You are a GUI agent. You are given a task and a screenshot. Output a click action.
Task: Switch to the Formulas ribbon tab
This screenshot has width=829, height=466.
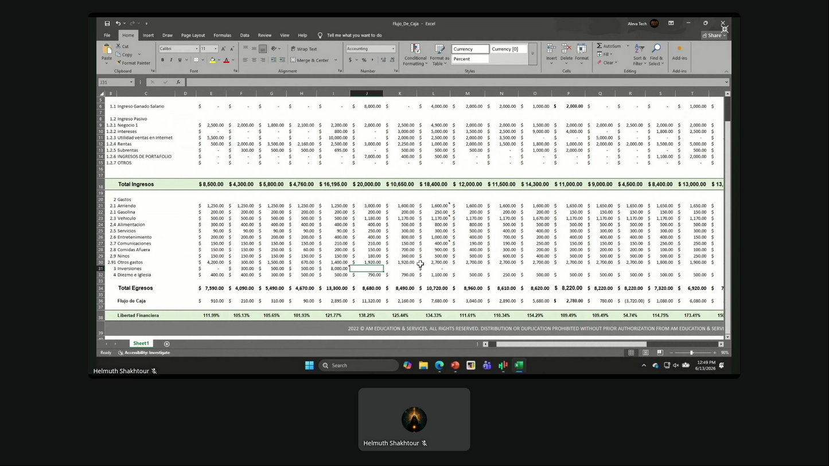tap(223, 36)
